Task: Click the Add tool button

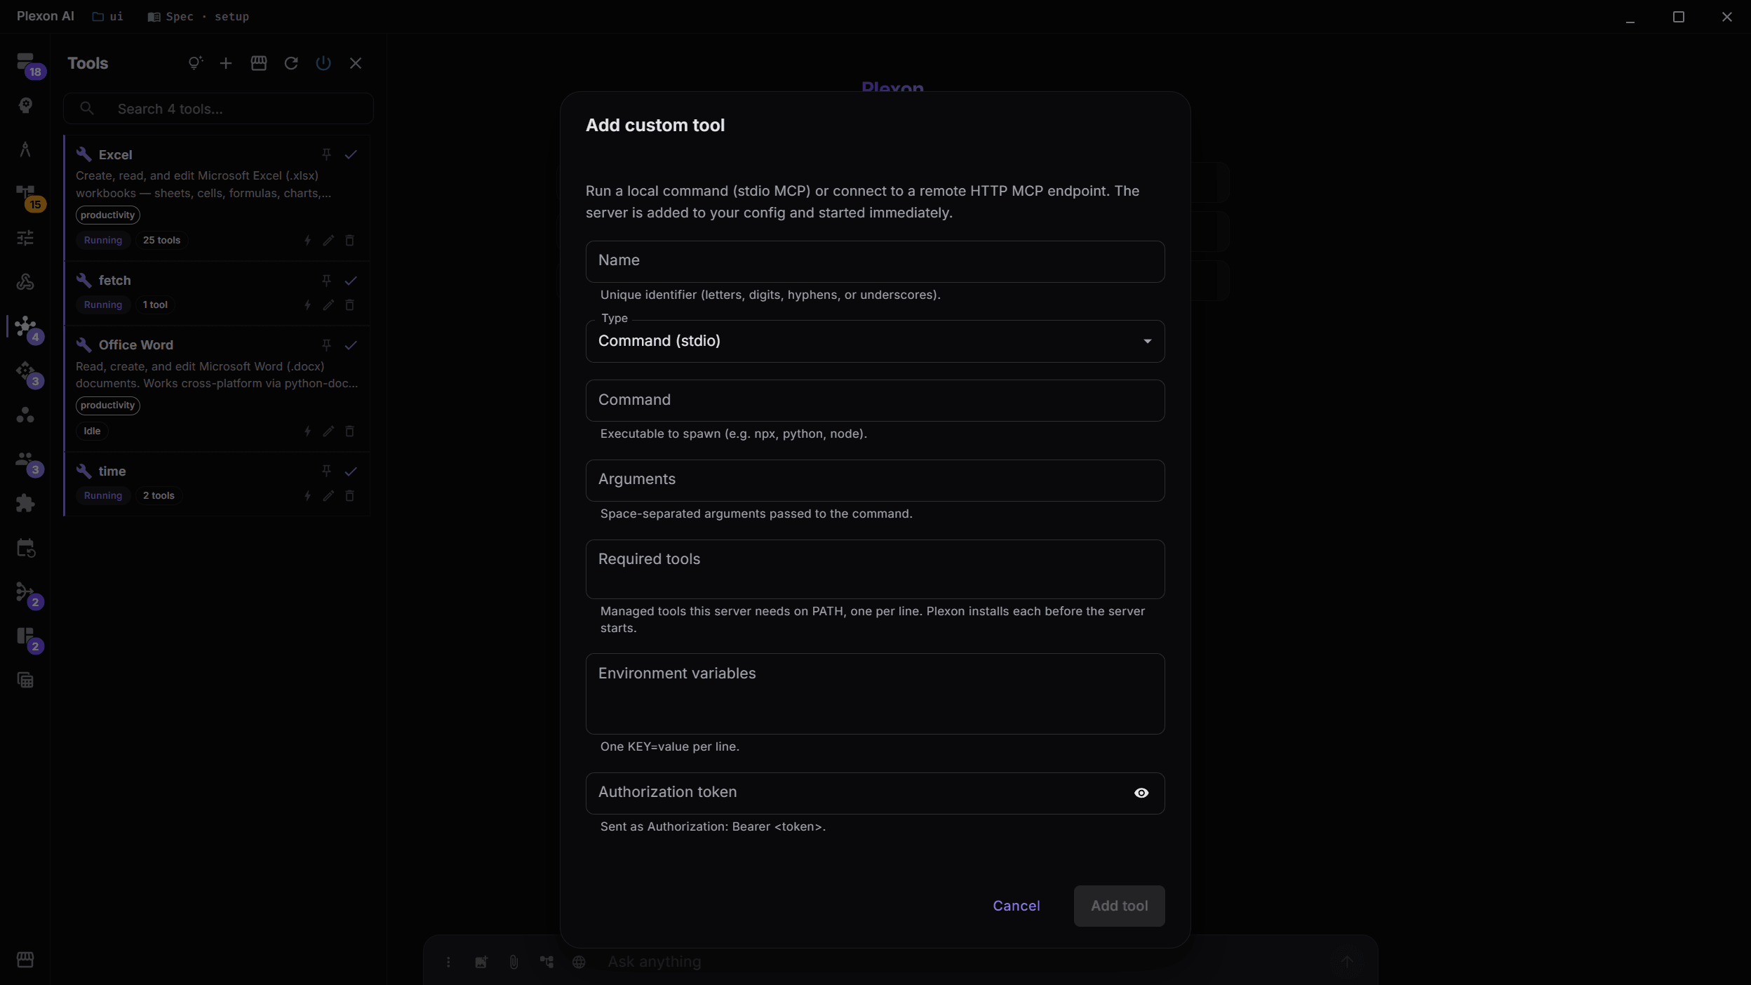Action: [1119, 906]
